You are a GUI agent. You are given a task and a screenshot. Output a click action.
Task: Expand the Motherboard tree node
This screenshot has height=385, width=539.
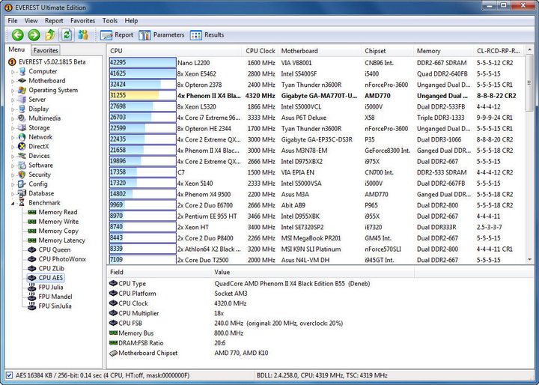point(13,81)
